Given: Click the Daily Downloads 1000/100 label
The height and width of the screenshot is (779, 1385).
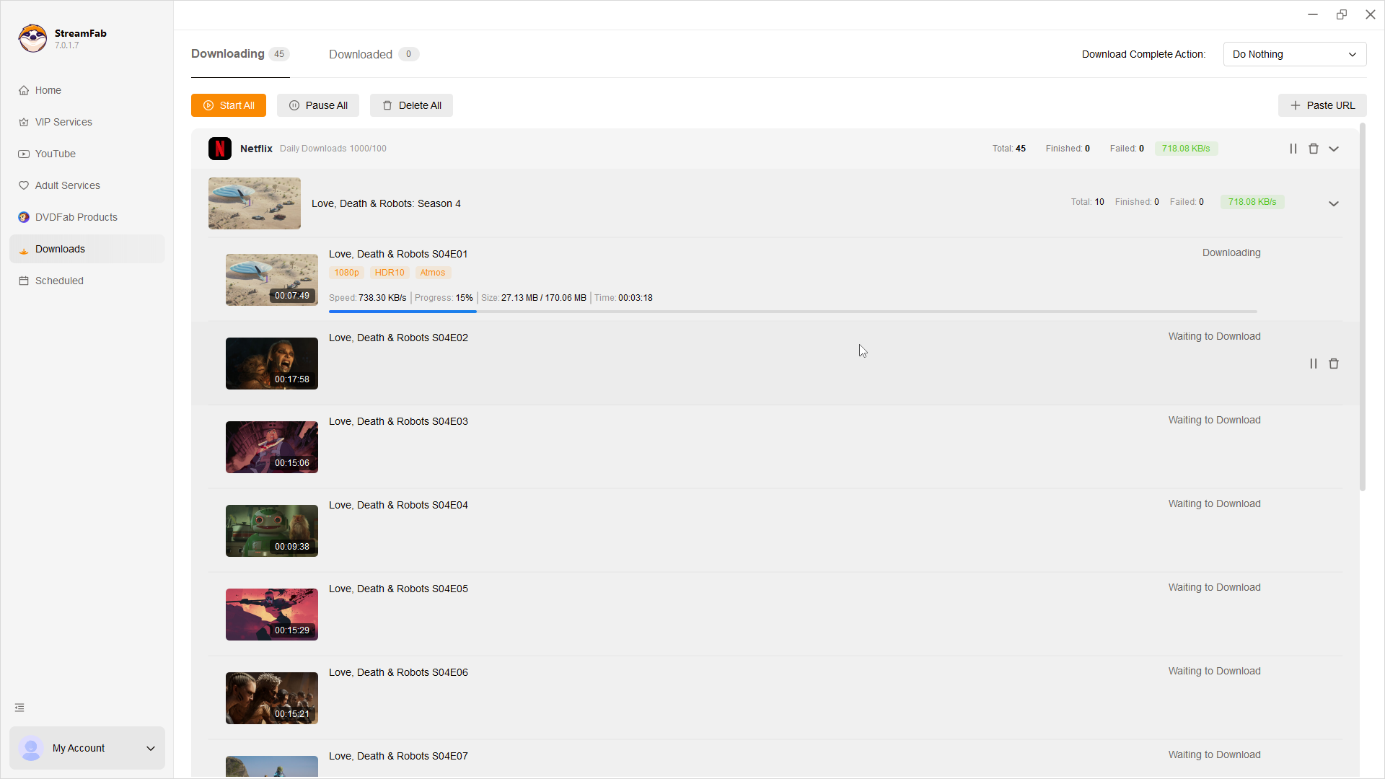Looking at the screenshot, I should pos(333,149).
